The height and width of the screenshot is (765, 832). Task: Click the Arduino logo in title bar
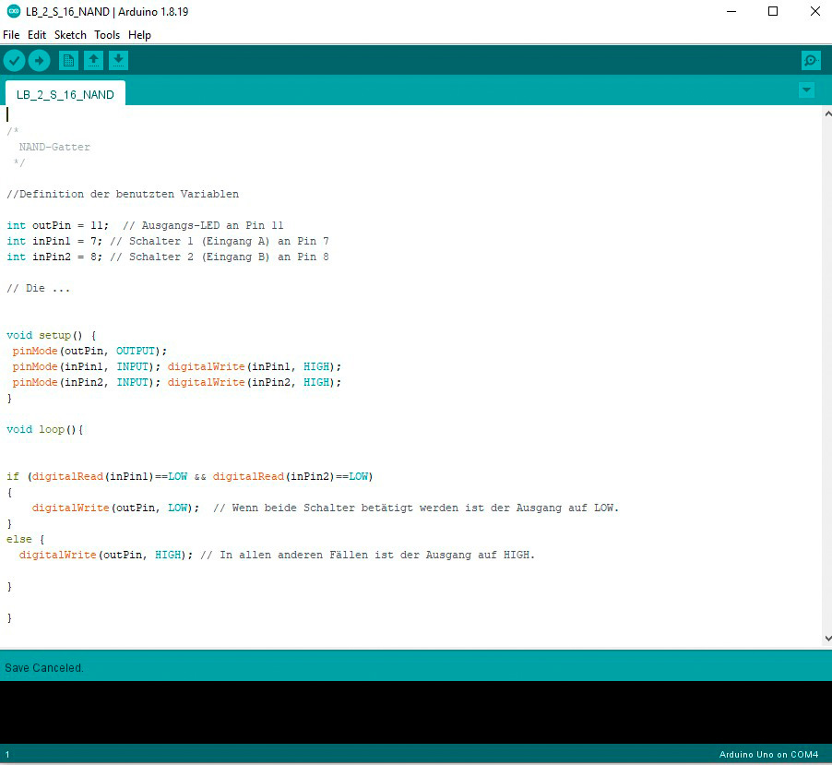point(11,12)
